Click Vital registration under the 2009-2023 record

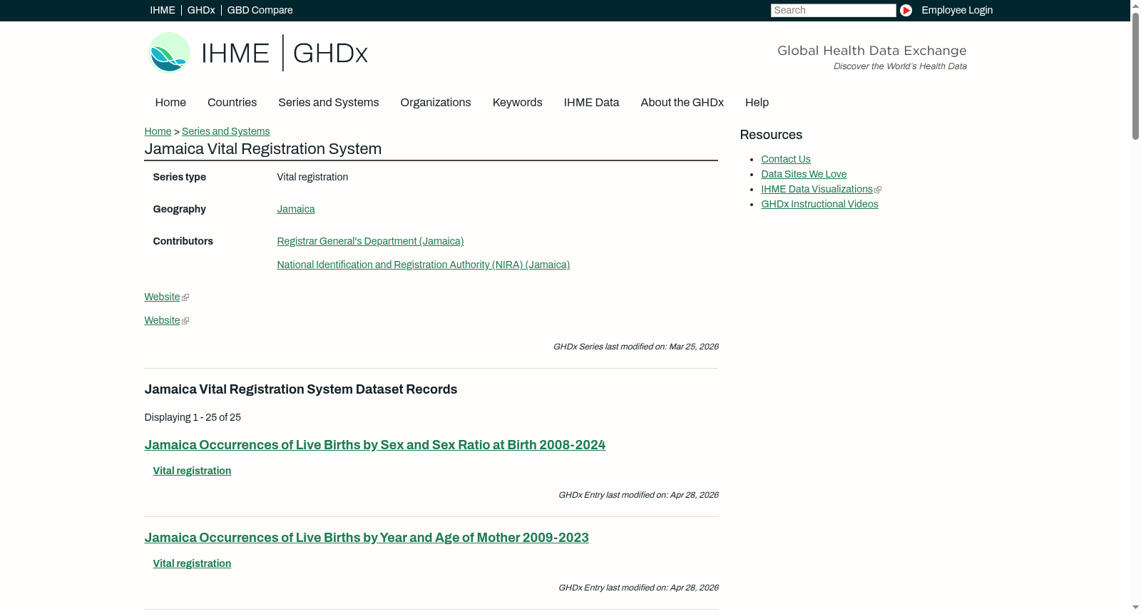point(192,563)
